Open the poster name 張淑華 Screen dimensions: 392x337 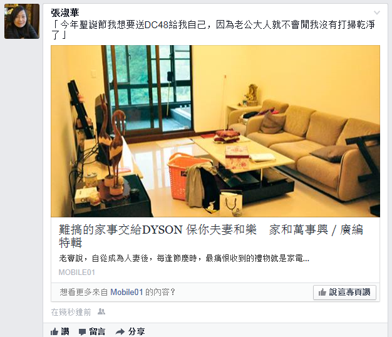65,13
